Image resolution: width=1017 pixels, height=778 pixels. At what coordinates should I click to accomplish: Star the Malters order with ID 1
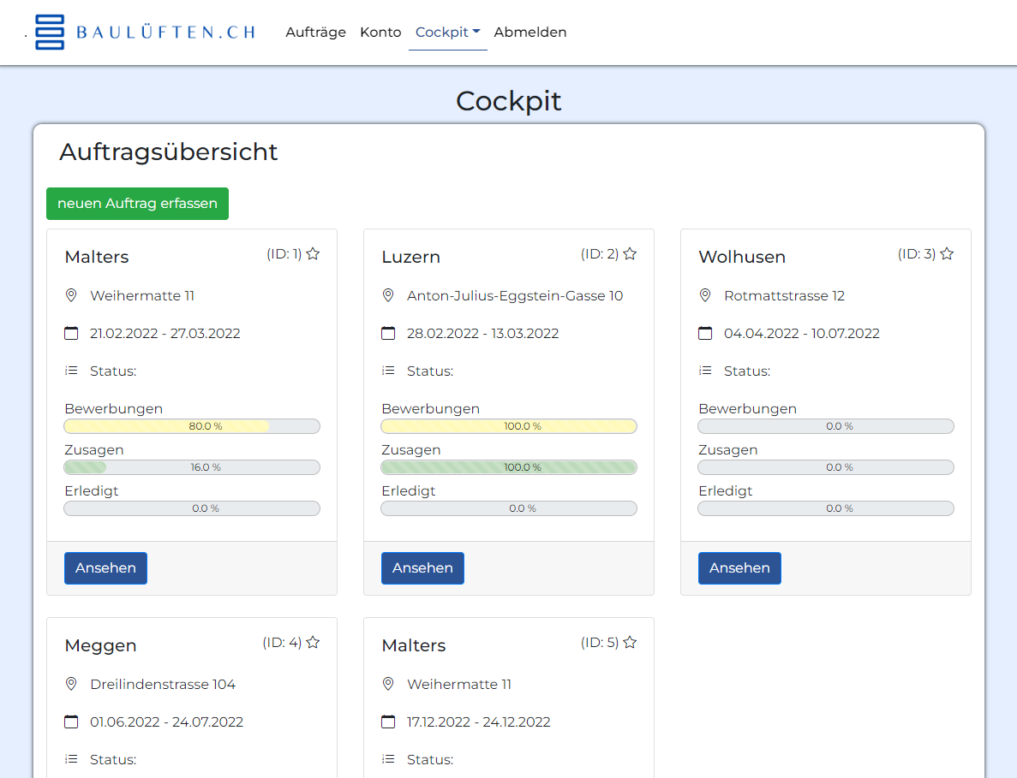tap(313, 254)
